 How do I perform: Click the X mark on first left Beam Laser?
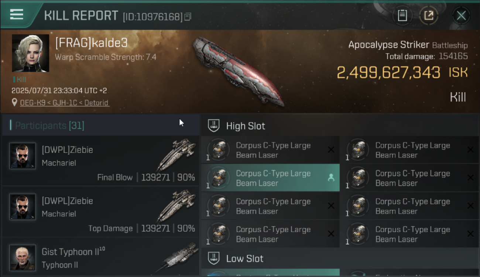coord(331,150)
